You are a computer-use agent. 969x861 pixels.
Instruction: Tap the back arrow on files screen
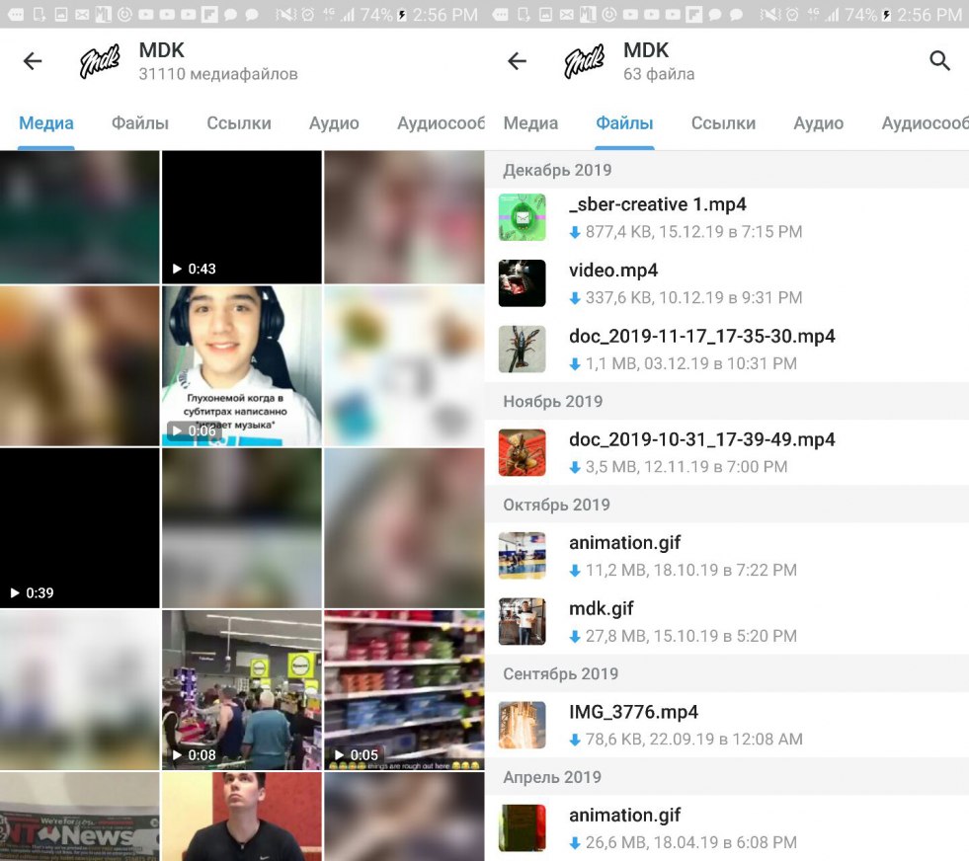click(517, 61)
